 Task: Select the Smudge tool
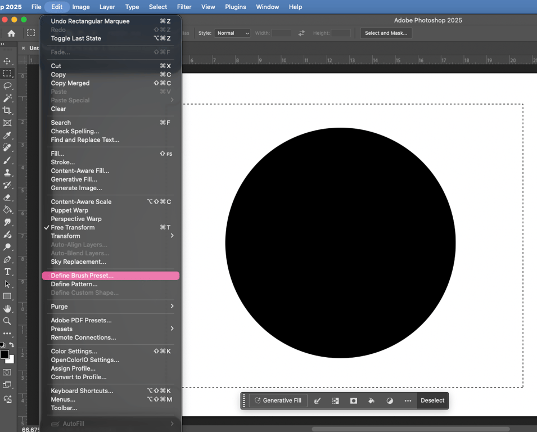point(7,222)
